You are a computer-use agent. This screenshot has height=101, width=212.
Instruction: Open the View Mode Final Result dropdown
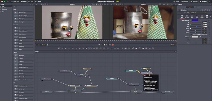click(x=198, y=13)
